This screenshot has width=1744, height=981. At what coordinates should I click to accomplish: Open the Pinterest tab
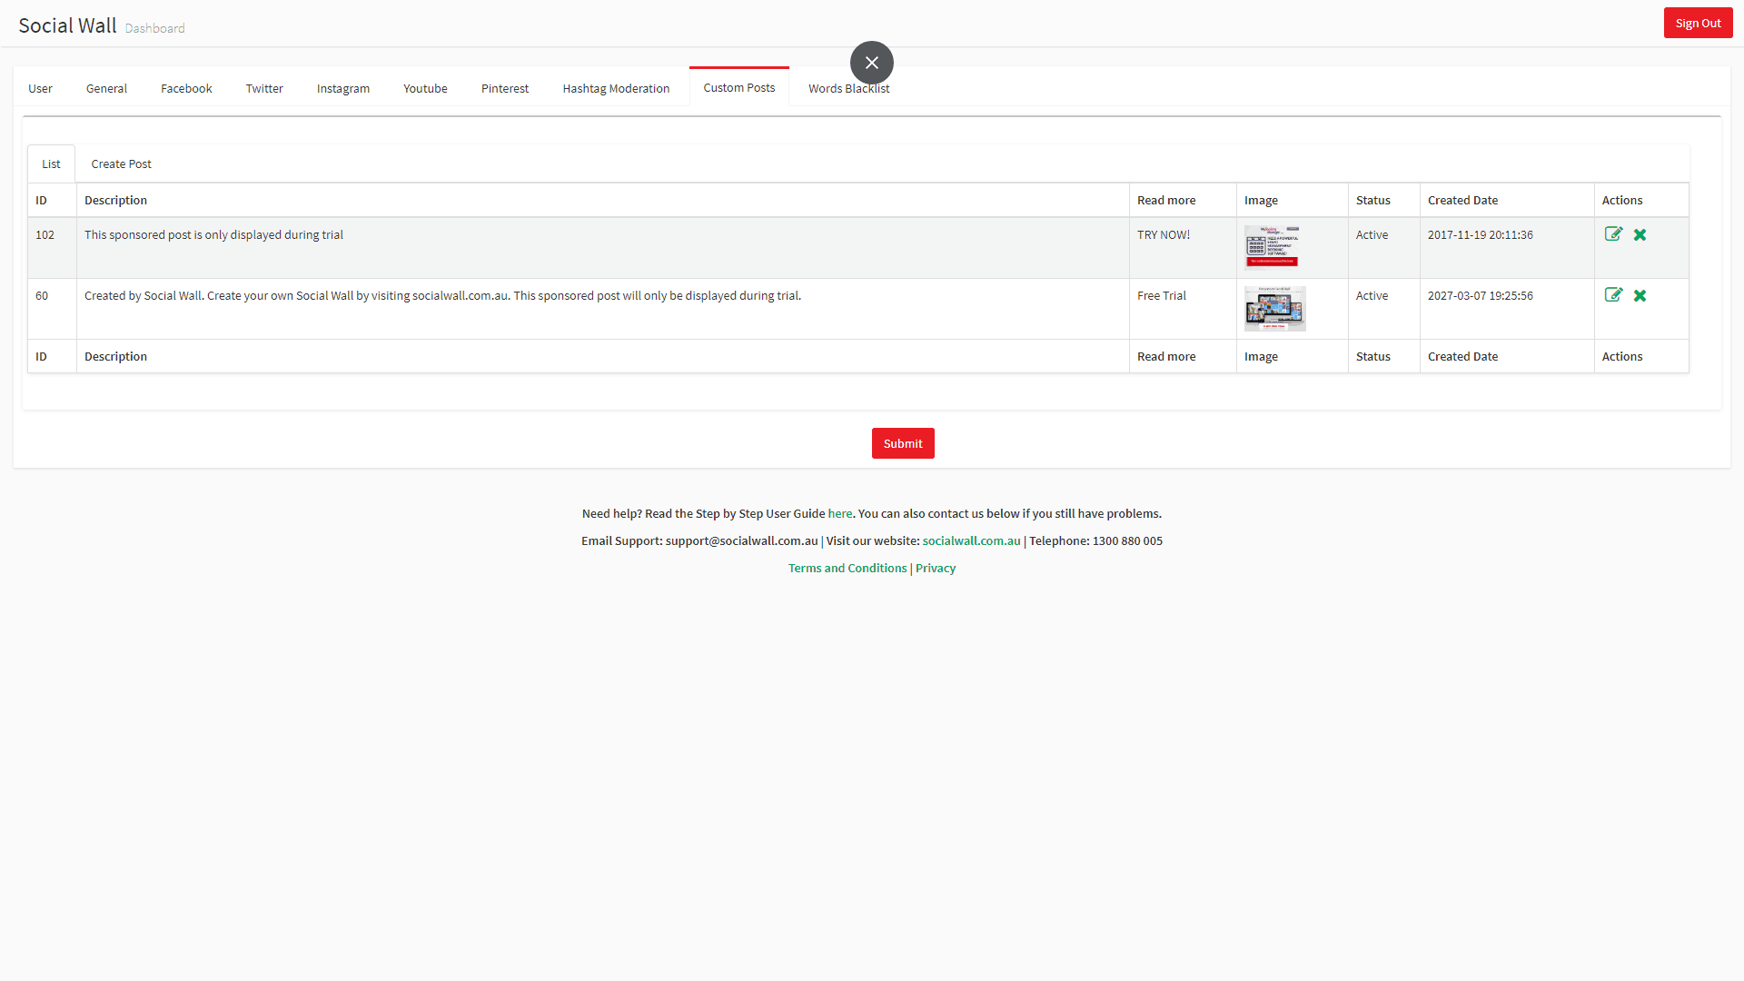pyautogui.click(x=504, y=88)
